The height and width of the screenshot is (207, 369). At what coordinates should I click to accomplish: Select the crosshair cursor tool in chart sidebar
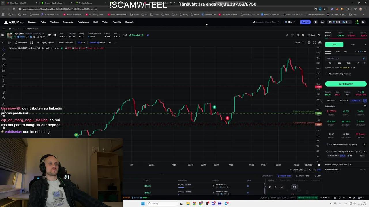point(4,49)
